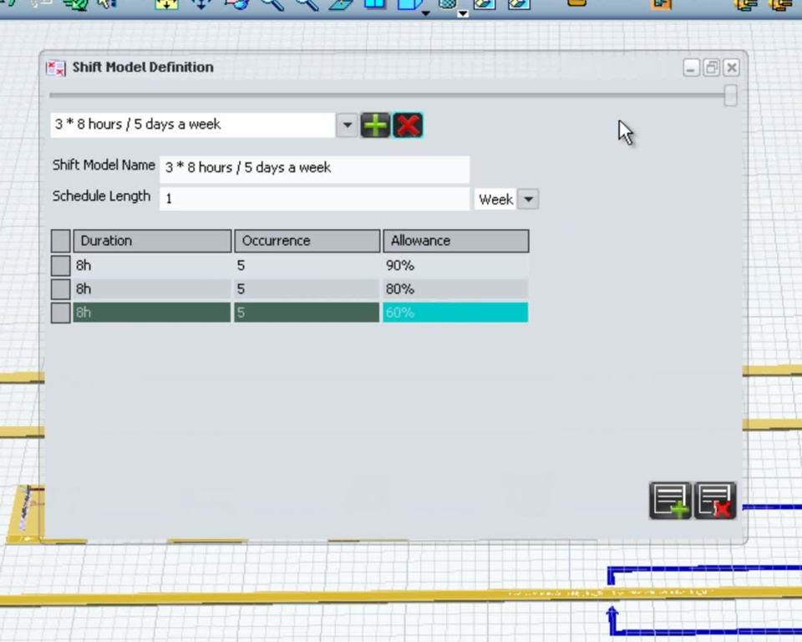Click the 80% allowance cell
The image size is (802, 642).
[x=456, y=289]
